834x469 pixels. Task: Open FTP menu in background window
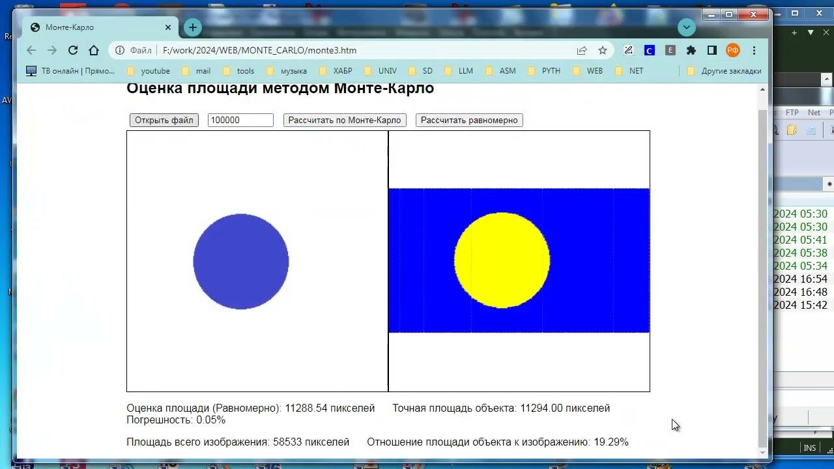pyautogui.click(x=792, y=113)
